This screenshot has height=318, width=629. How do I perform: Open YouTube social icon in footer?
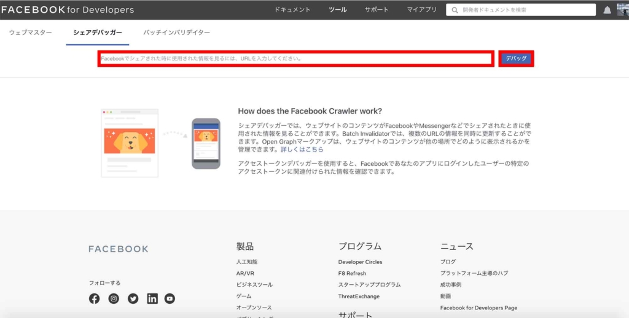pos(170,299)
